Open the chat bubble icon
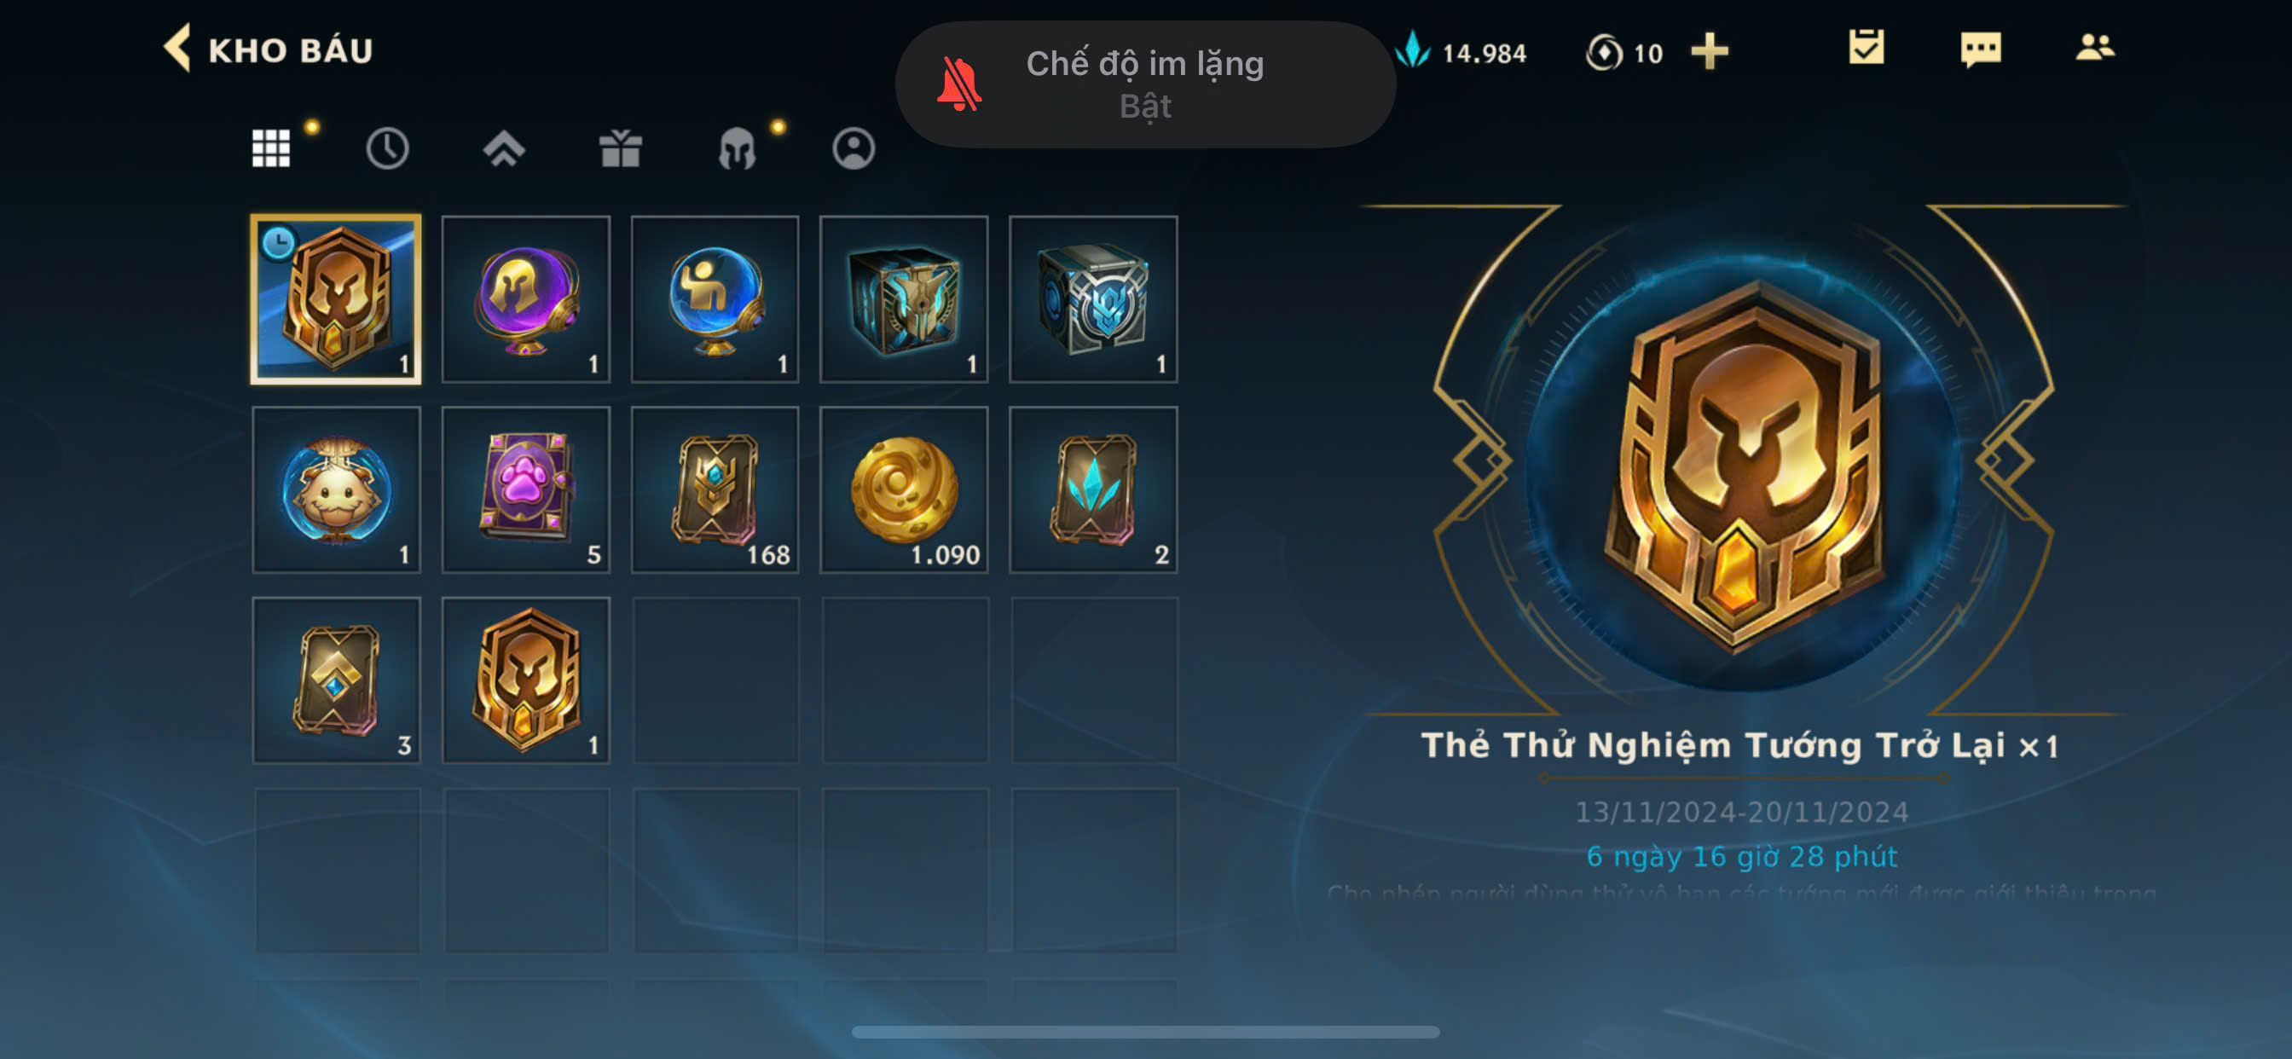2292x1059 pixels. click(x=1981, y=49)
